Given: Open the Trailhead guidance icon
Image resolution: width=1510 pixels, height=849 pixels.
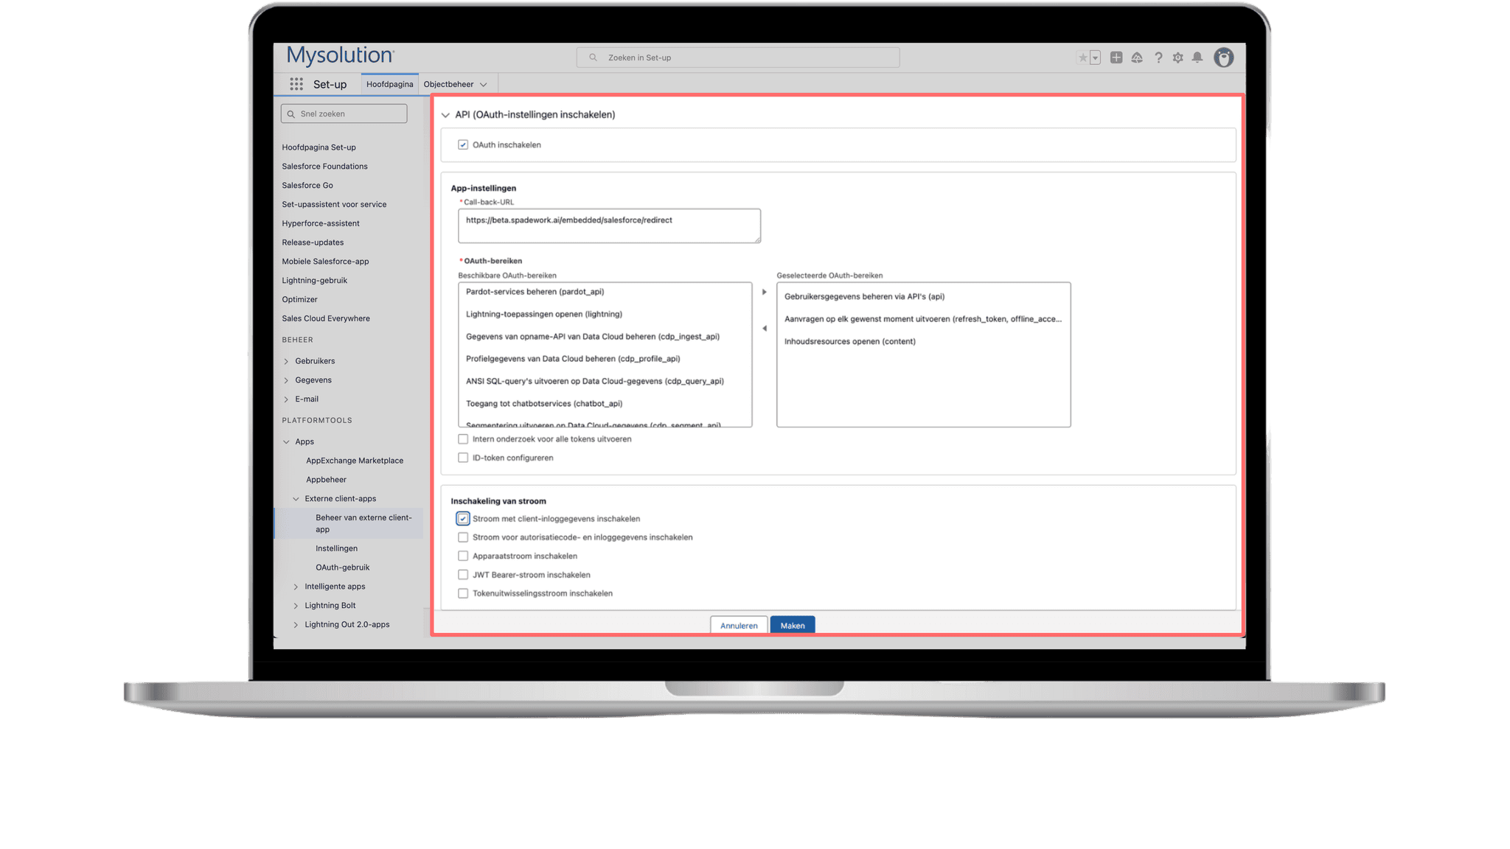Looking at the screenshot, I should point(1137,57).
